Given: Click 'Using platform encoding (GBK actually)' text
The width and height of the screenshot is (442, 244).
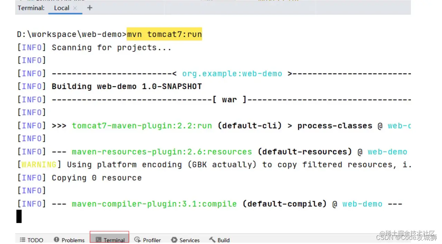Looking at the screenshot, I should pyautogui.click(x=162, y=165).
